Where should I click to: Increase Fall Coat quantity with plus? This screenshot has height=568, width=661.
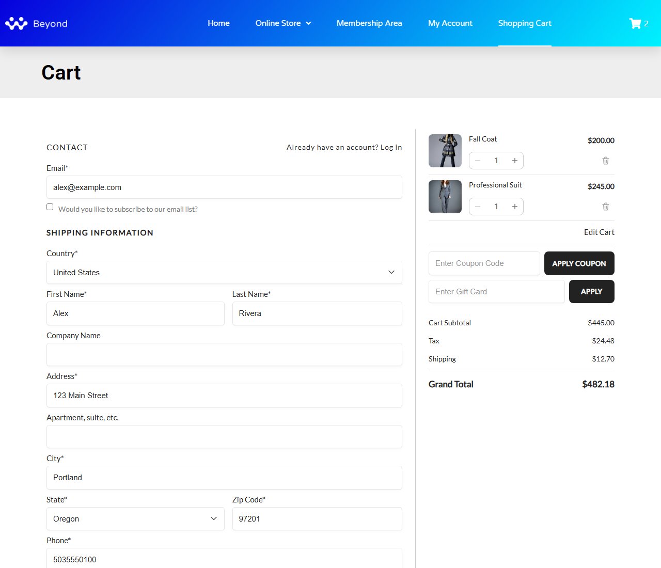tap(515, 161)
